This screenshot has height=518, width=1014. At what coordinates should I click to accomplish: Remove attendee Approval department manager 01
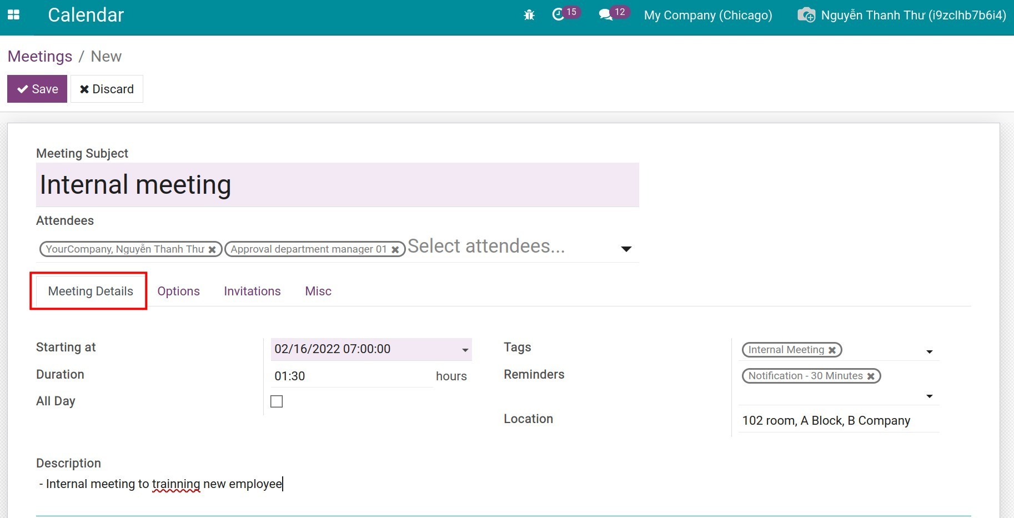395,249
